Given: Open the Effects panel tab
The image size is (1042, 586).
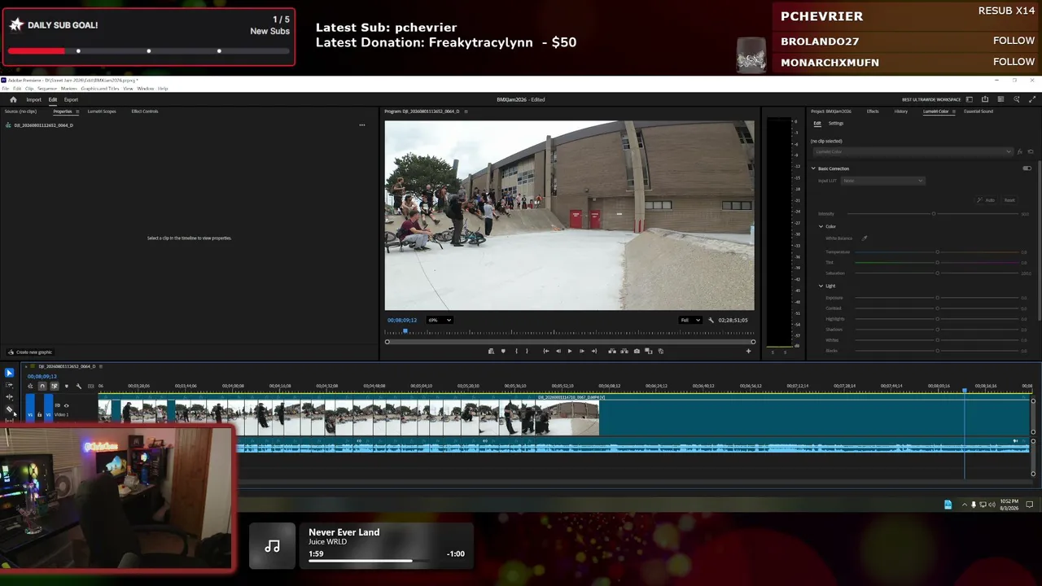Looking at the screenshot, I should coord(873,112).
